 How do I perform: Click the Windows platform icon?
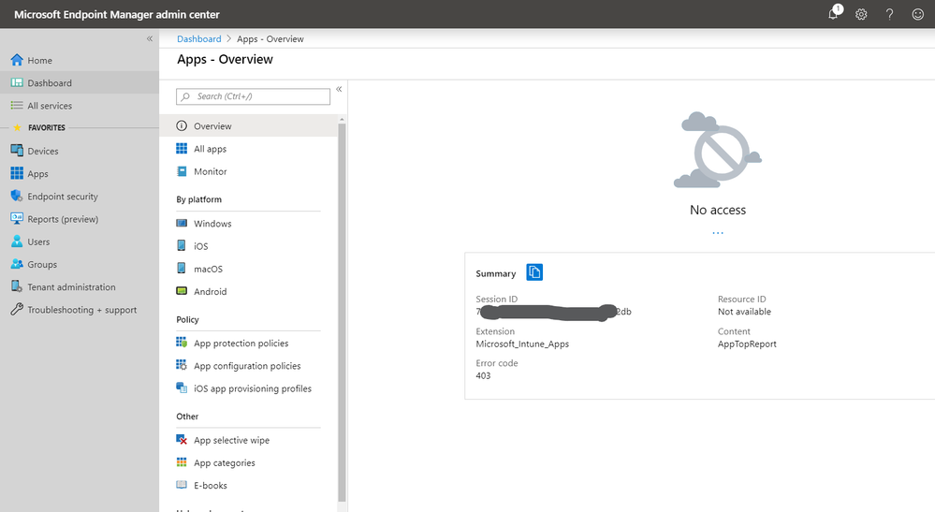click(182, 223)
